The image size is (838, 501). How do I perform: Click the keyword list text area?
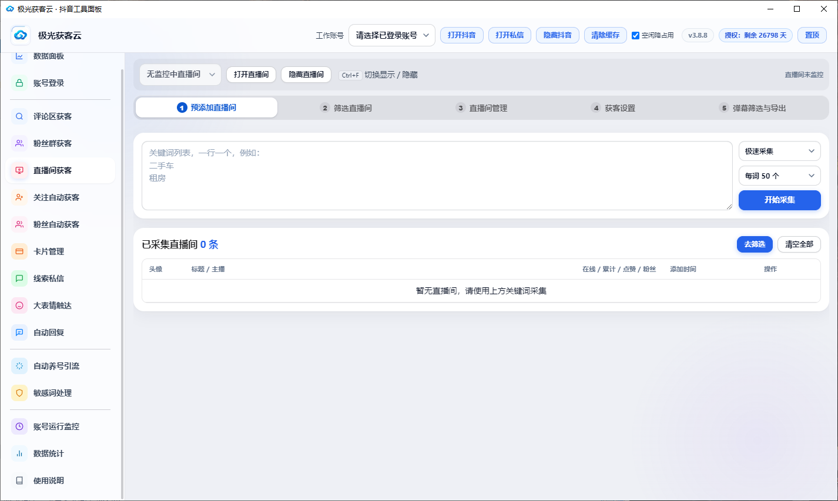[x=437, y=176]
